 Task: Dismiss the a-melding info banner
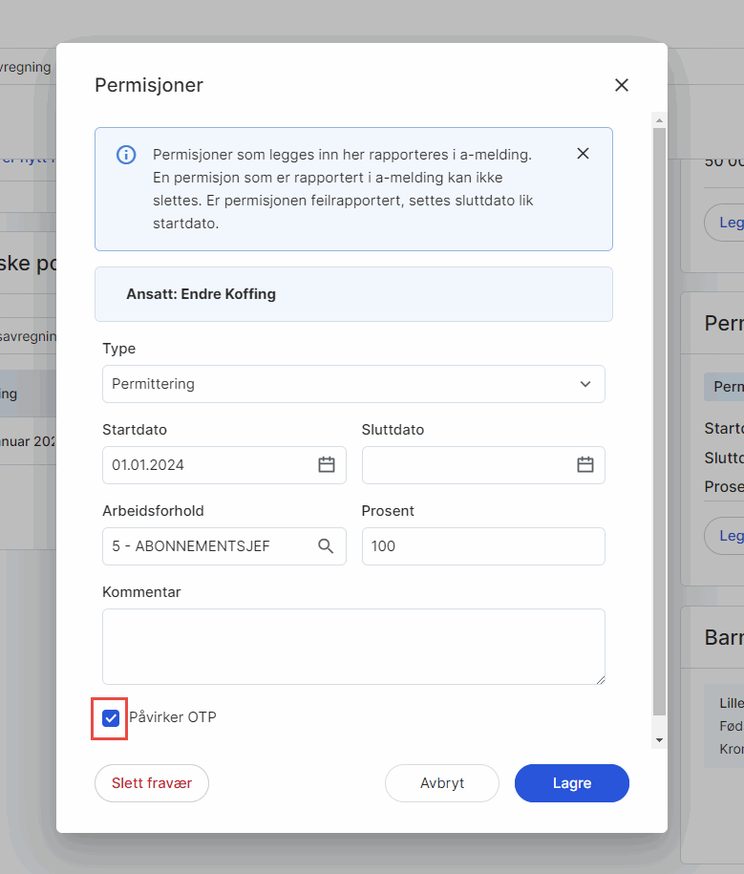tap(583, 154)
